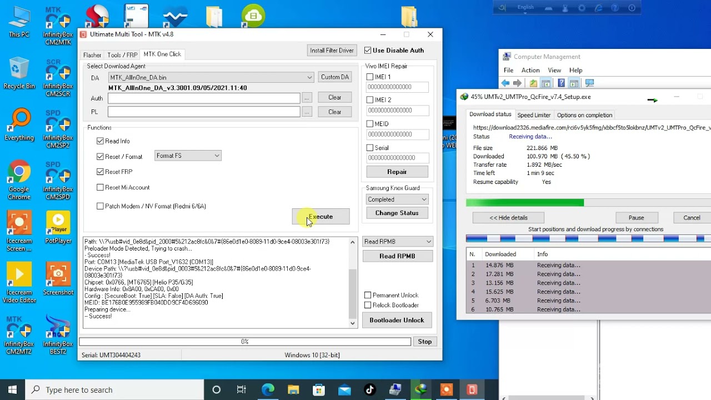711x400 pixels.
Task: Uncheck the Read Info checkbox
Action: tap(100, 141)
